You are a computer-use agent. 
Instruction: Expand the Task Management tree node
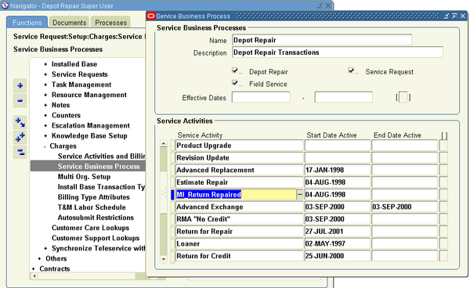45,85
